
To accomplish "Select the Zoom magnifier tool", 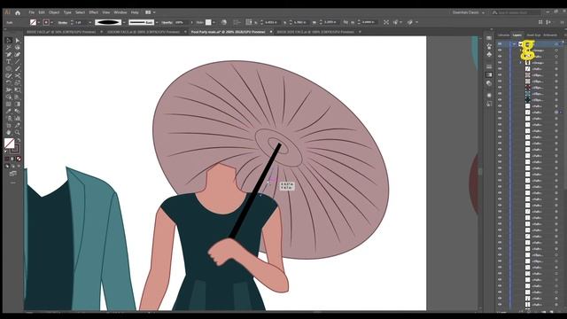I will (x=18, y=133).
